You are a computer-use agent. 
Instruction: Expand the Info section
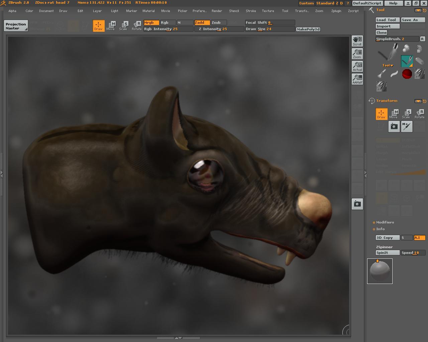click(379, 229)
